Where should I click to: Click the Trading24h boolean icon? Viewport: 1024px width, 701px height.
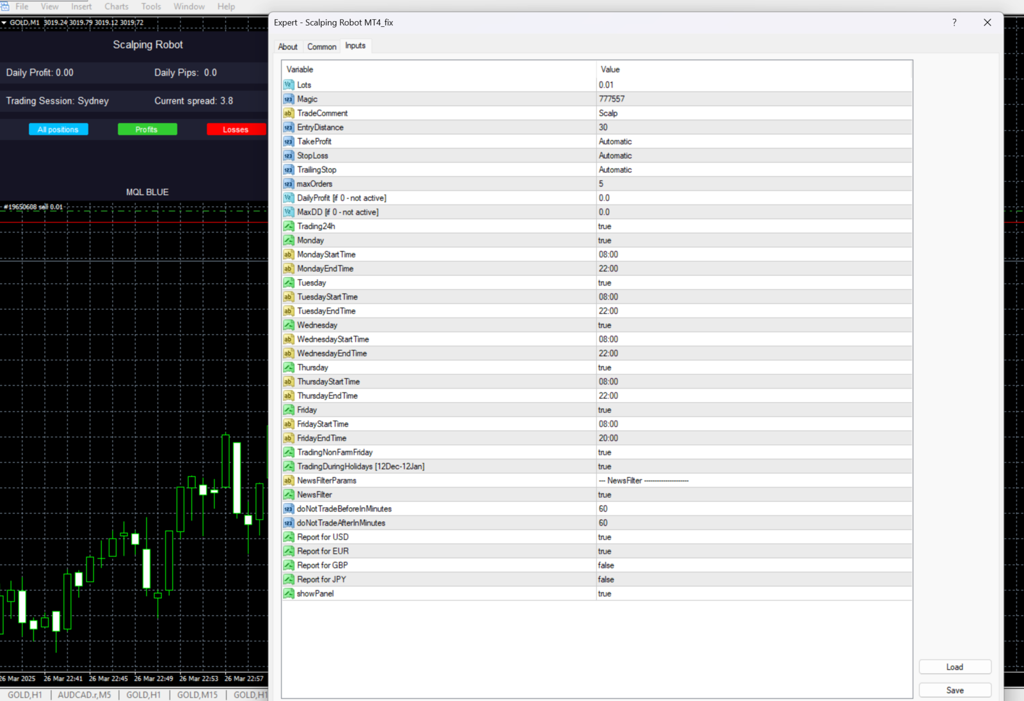[289, 226]
